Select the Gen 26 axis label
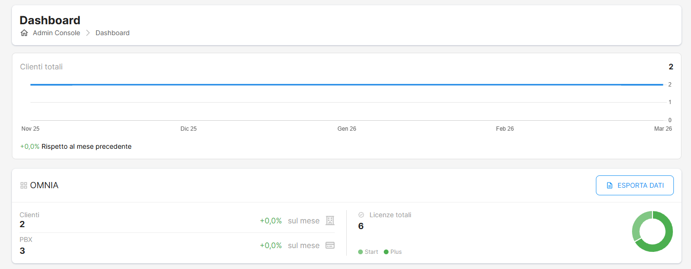691x269 pixels. point(347,129)
